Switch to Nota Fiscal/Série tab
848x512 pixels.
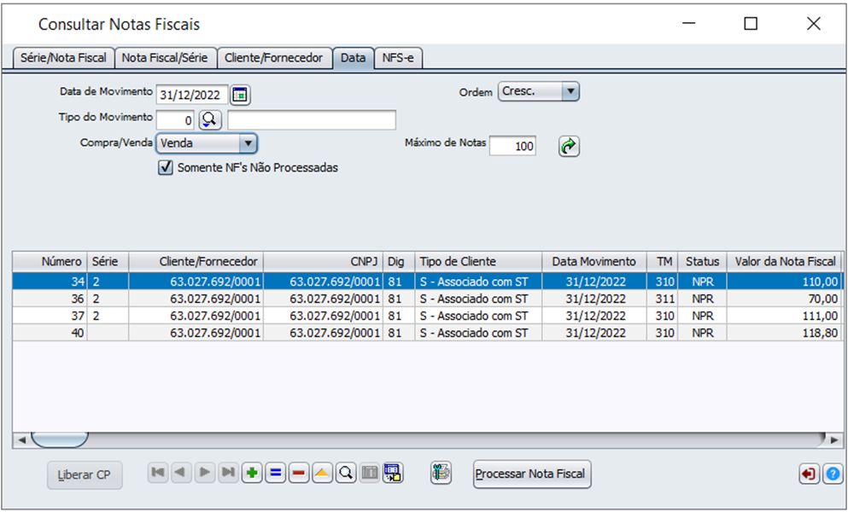pyautogui.click(x=165, y=58)
